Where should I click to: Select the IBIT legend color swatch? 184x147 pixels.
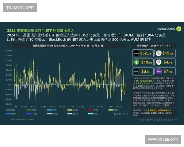(x=8, y=110)
